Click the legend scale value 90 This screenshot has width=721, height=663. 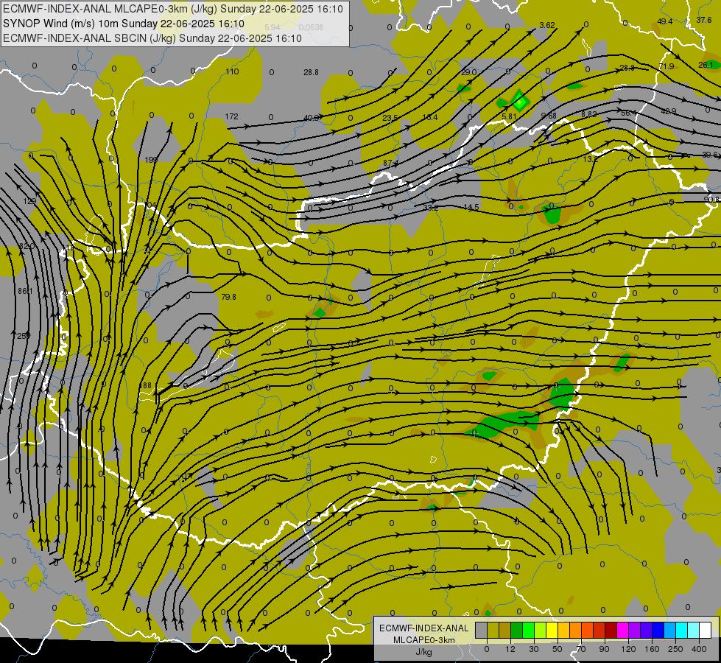(604, 649)
